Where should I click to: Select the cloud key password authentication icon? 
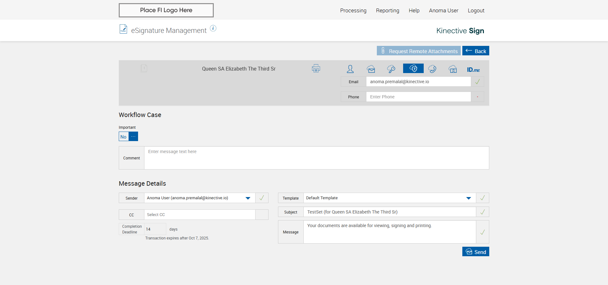391,69
